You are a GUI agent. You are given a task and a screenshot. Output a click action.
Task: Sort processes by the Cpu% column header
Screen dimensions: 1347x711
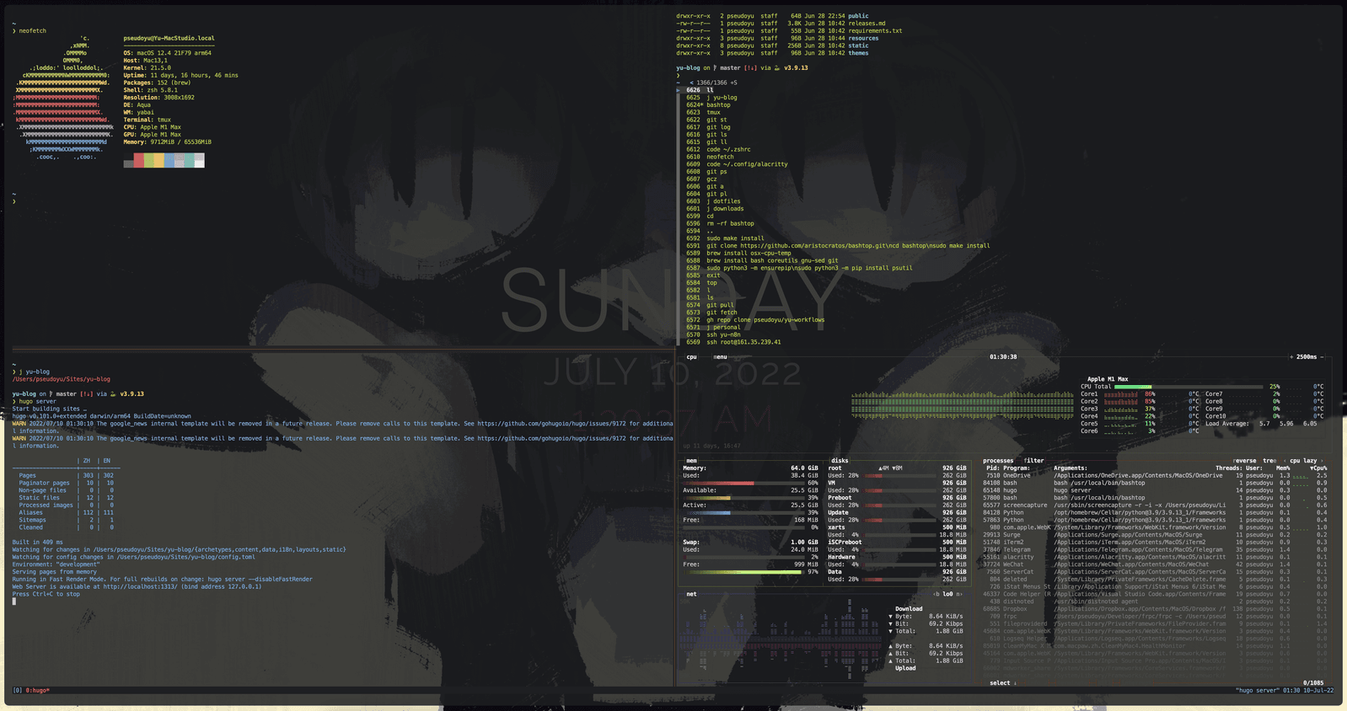click(1318, 468)
